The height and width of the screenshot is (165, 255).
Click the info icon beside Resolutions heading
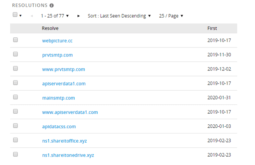52,6
